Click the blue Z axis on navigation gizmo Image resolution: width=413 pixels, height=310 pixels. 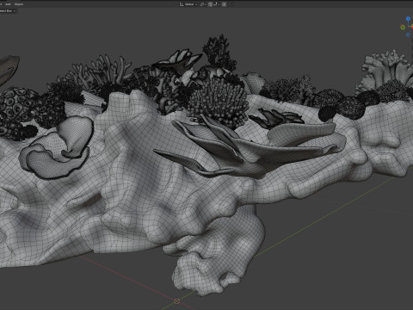coord(408,19)
